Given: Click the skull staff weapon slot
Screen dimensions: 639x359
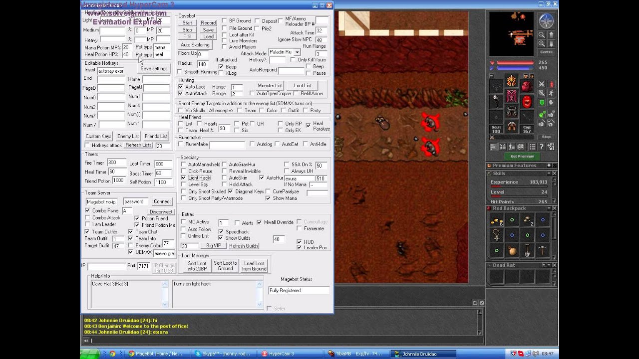Looking at the screenshot, I should (496, 101).
